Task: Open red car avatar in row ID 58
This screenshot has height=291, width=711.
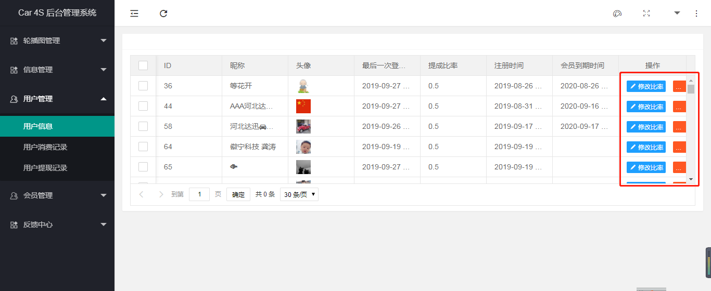Action: click(303, 126)
